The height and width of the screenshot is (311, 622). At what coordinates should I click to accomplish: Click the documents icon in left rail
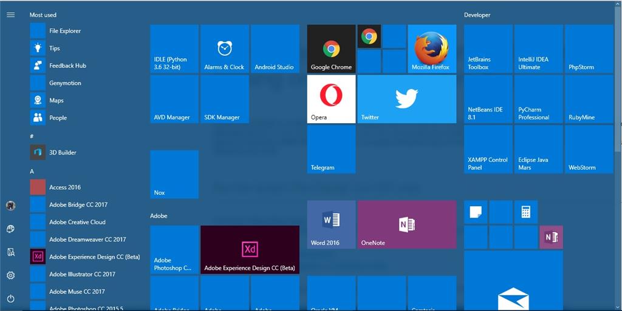pos(11,252)
